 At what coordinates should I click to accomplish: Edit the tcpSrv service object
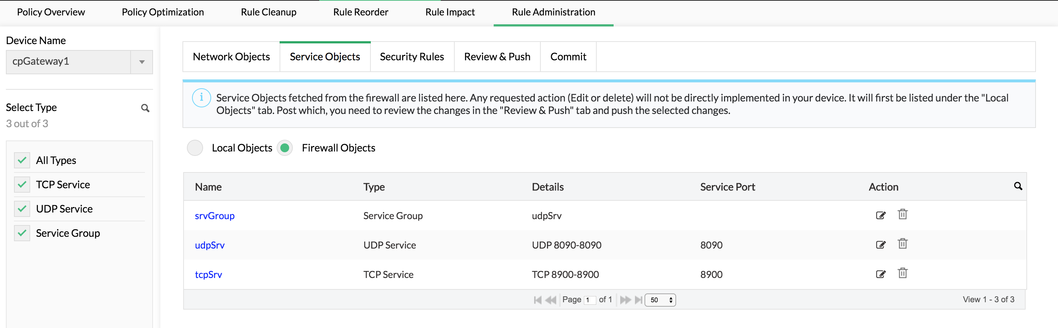coord(880,274)
